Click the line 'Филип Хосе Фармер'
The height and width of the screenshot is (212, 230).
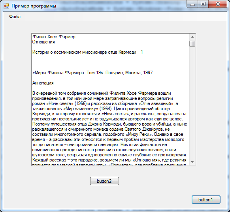(x=54, y=37)
